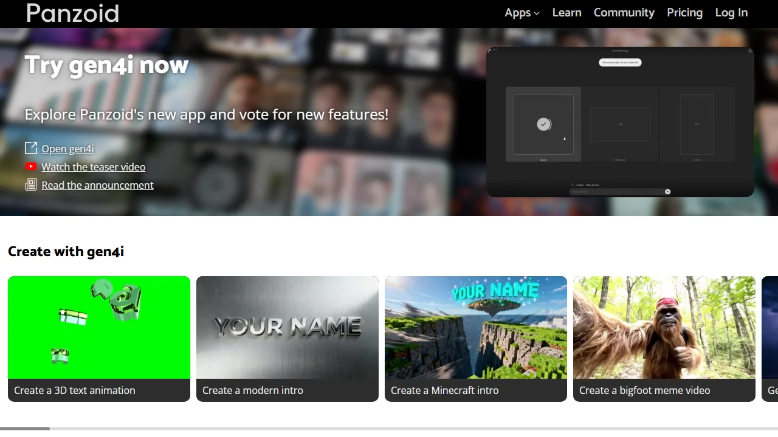Image resolution: width=778 pixels, height=437 pixels.
Task: Click the newspaper icon beside Read the announcement
Action: click(x=31, y=185)
